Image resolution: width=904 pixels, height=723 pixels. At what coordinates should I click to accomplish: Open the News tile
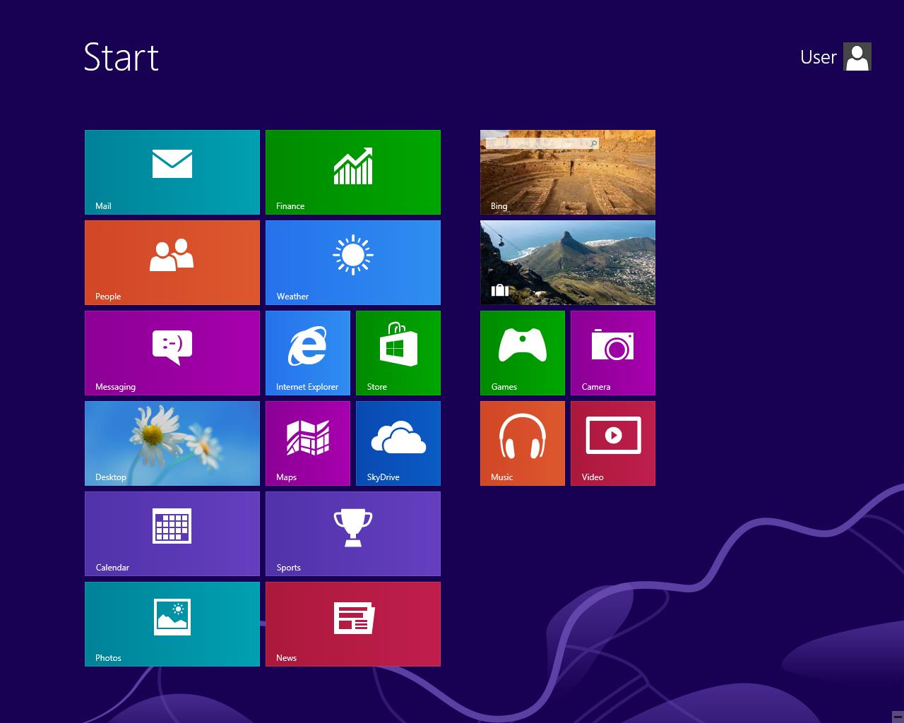pyautogui.click(x=353, y=624)
